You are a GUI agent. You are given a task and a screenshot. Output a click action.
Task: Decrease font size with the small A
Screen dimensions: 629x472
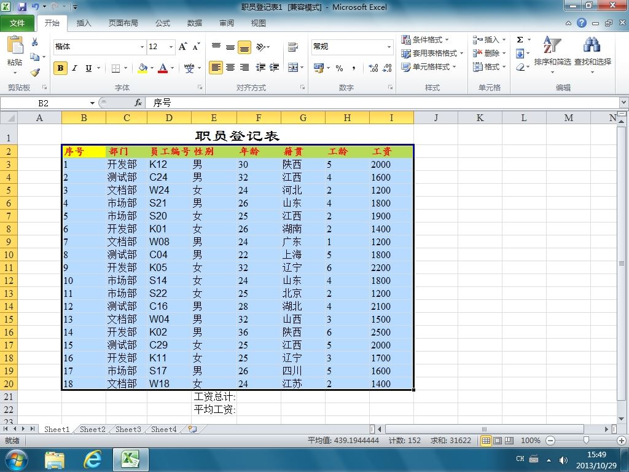click(196, 47)
